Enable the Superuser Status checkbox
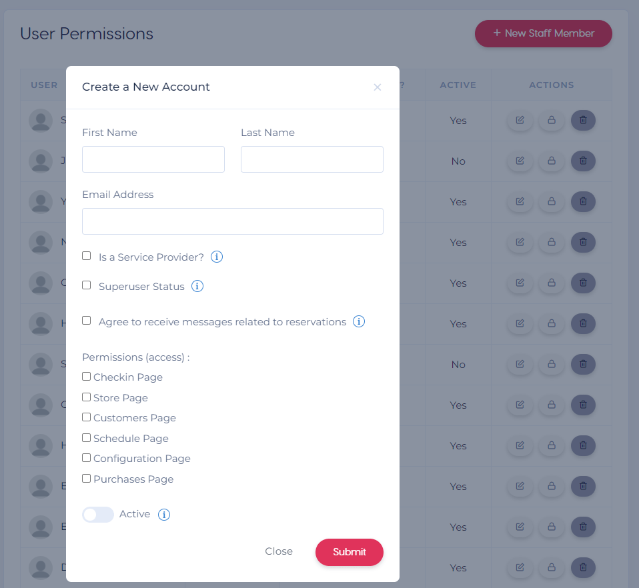The height and width of the screenshot is (588, 639). 87,285
